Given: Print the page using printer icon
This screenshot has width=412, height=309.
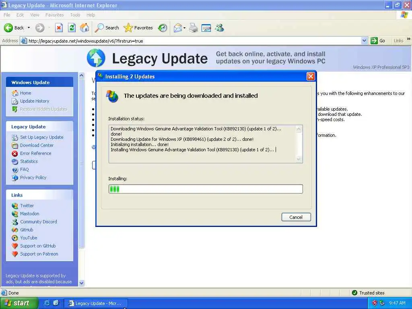Looking at the screenshot, I should coord(194,28).
